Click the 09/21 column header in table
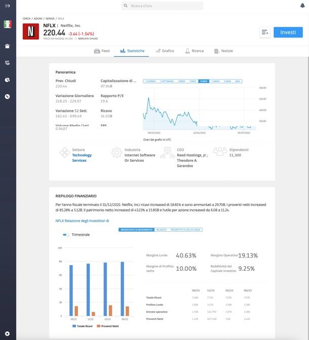 coord(196,290)
